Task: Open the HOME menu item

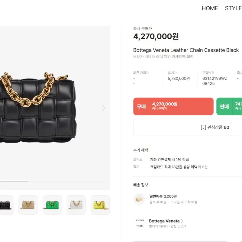Action: click(x=210, y=8)
